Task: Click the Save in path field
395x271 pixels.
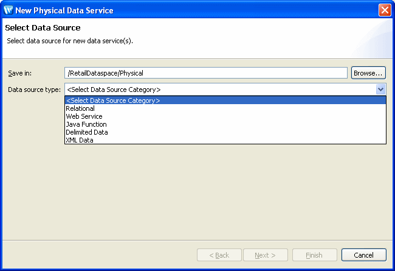Action: [205, 73]
